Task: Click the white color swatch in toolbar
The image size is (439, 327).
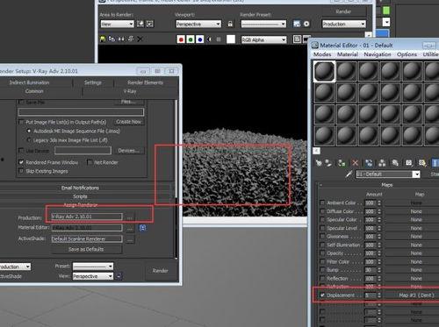Action: 231,39
